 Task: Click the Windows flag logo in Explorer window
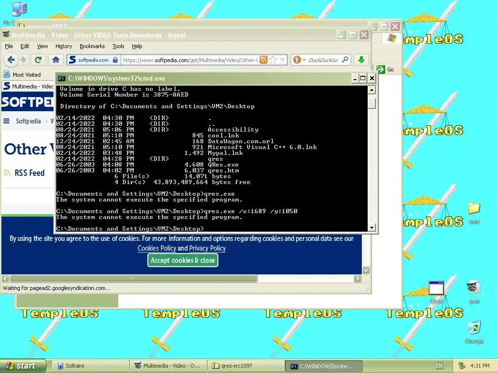pyautogui.click(x=392, y=38)
